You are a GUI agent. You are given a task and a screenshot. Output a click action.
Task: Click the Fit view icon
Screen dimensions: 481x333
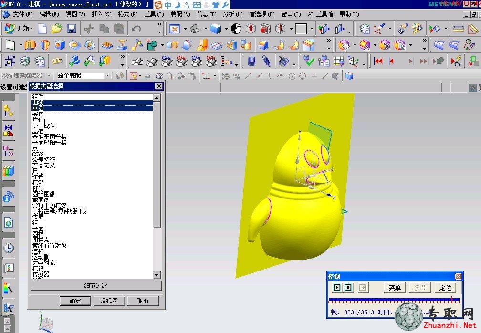pos(175,29)
